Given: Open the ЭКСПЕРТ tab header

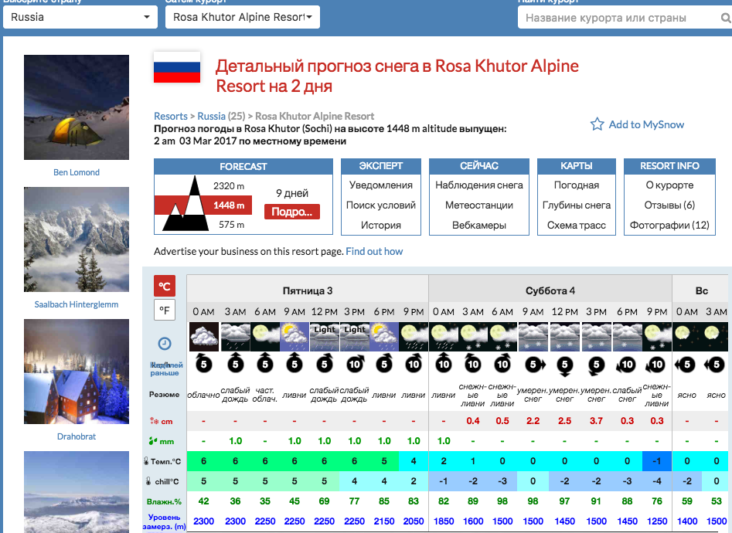Looking at the screenshot, I should 381,166.
